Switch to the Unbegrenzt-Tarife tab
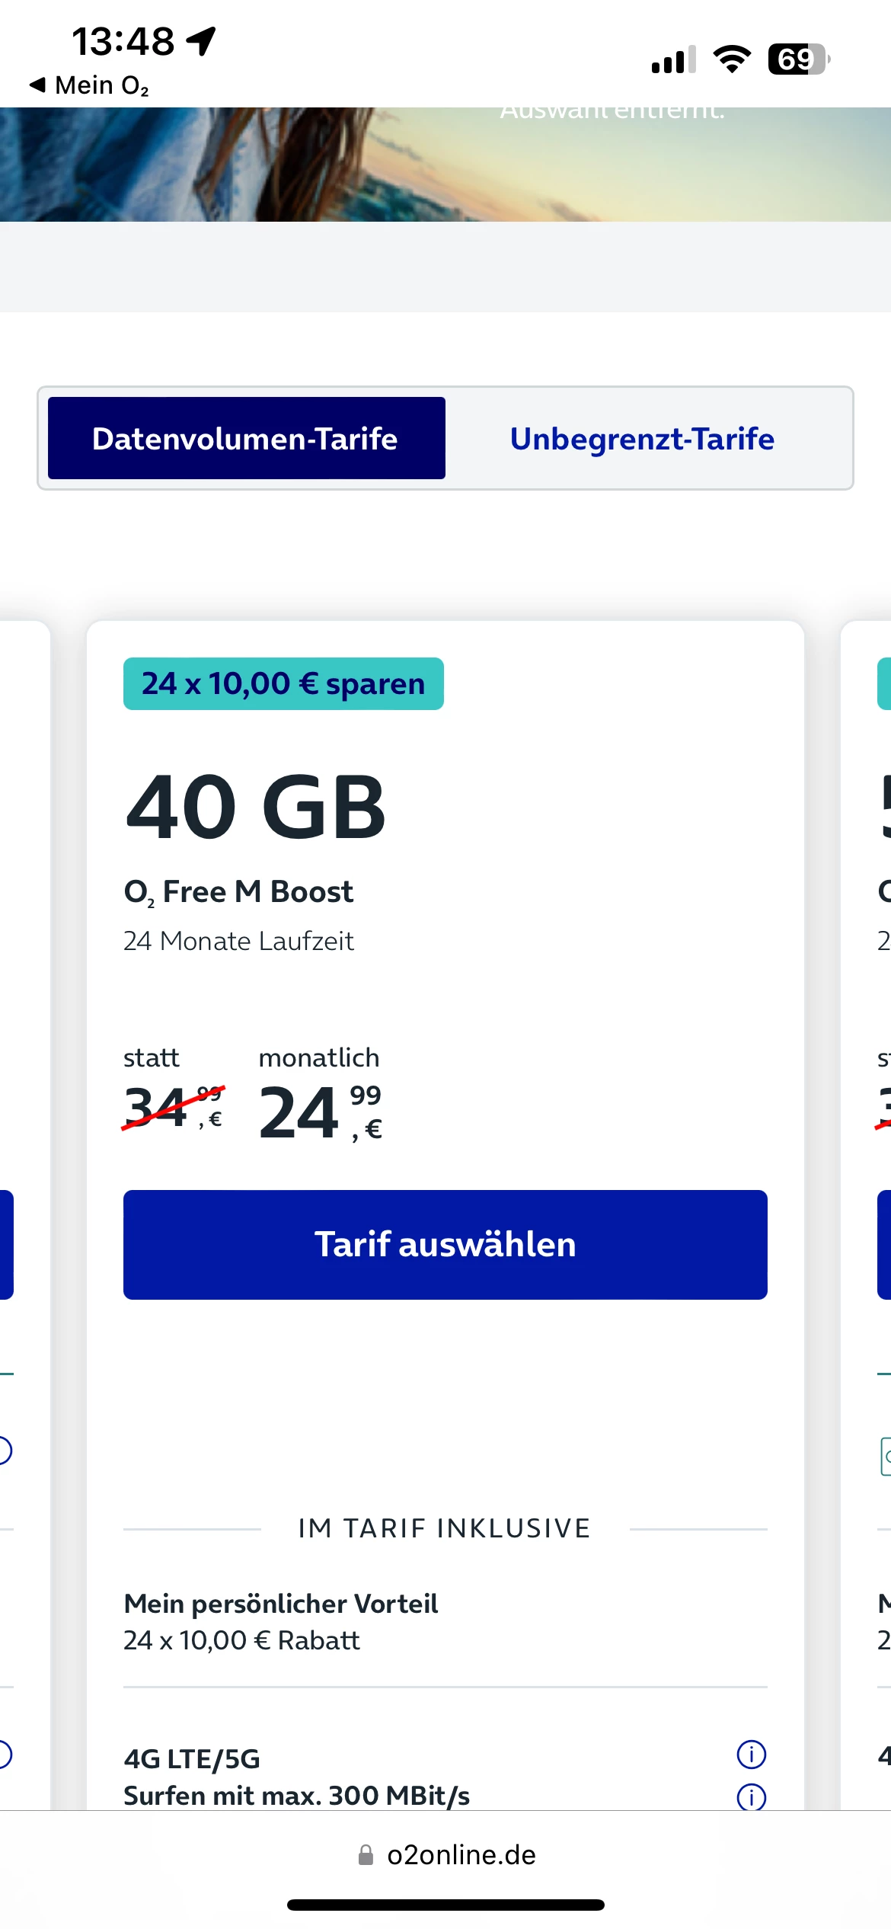 click(642, 438)
